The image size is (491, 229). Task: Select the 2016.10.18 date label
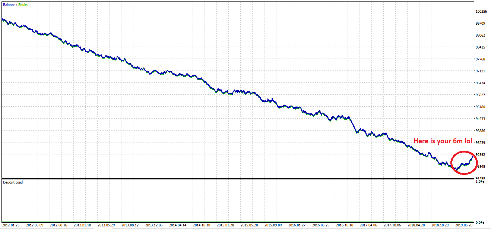345,226
